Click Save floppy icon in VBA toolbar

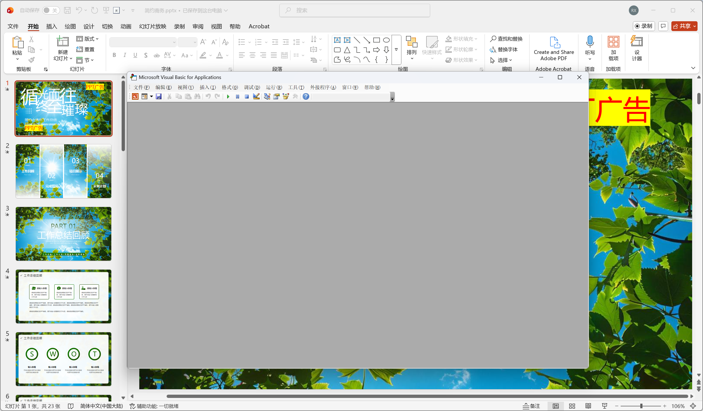click(x=159, y=96)
